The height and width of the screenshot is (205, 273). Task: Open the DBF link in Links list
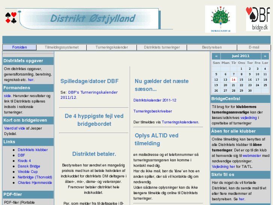(21, 155)
